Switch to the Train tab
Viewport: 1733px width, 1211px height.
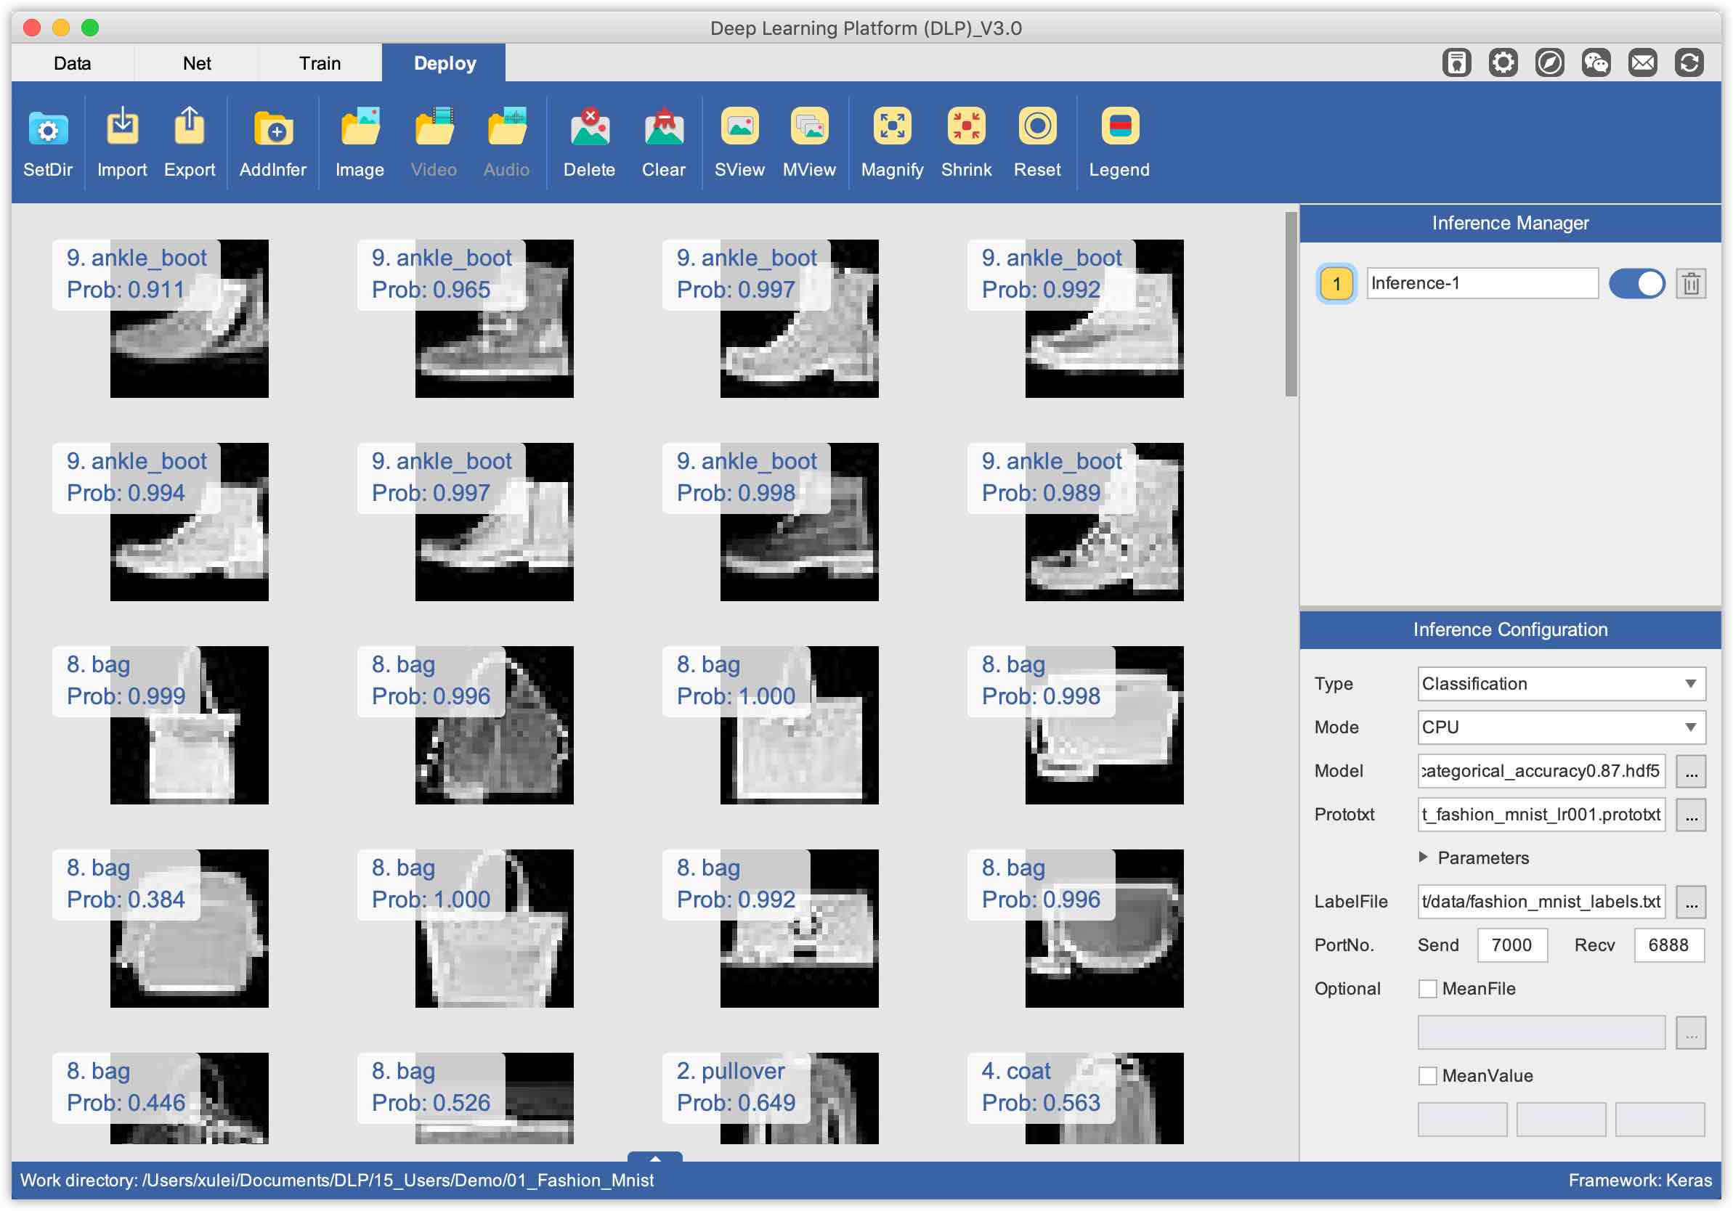[320, 63]
